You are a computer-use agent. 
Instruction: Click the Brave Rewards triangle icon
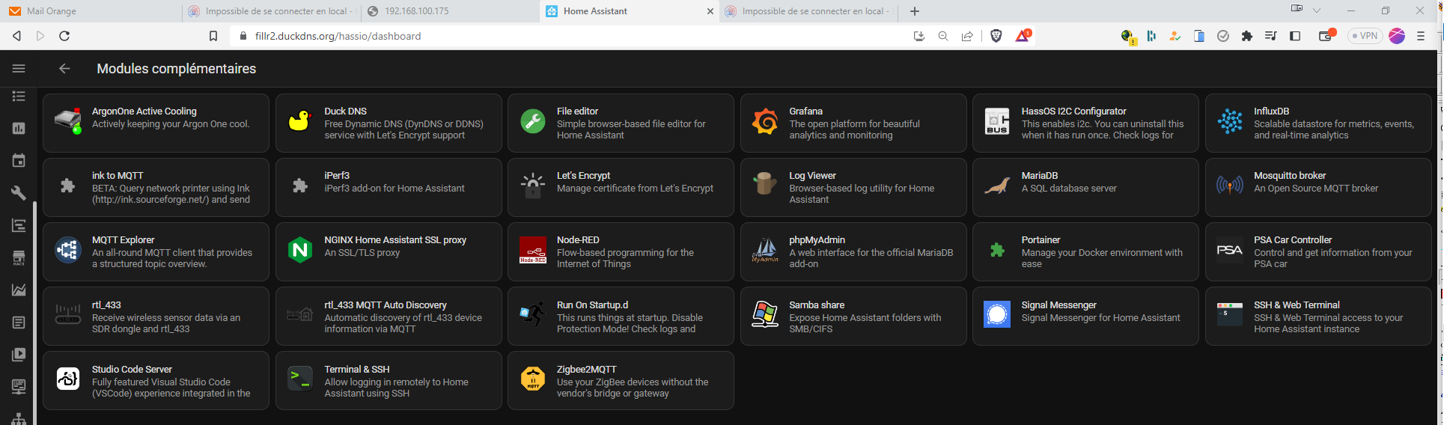pyautogui.click(x=1023, y=35)
